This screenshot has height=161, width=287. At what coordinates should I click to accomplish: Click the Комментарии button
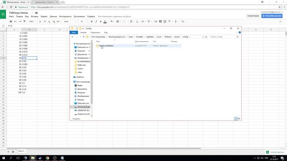point(253,16)
